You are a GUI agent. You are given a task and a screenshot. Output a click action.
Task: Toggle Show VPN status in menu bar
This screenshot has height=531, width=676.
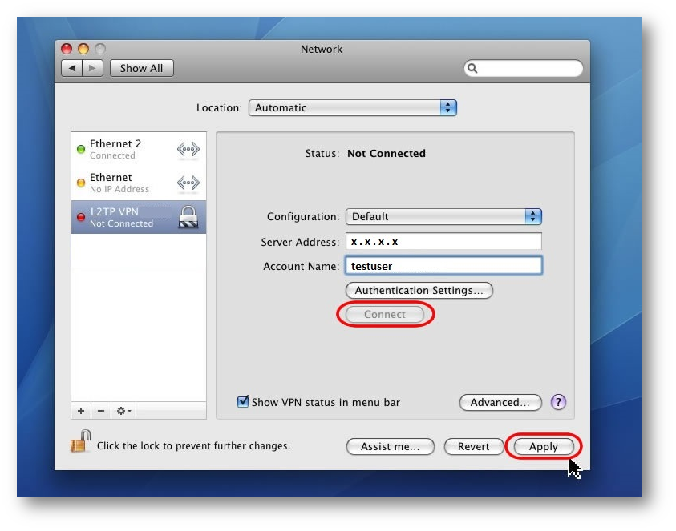click(x=244, y=402)
